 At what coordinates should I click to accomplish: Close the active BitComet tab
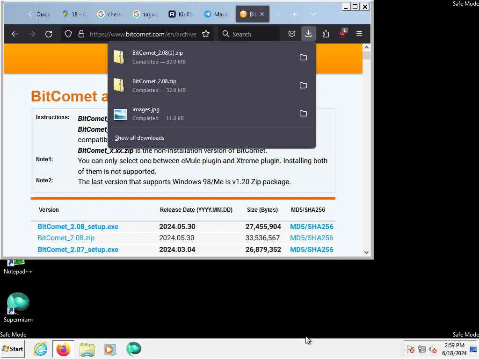pyautogui.click(x=262, y=14)
